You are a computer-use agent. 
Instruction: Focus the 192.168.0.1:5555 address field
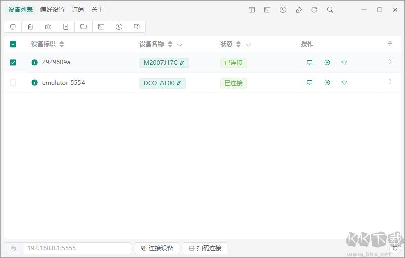coord(77,248)
